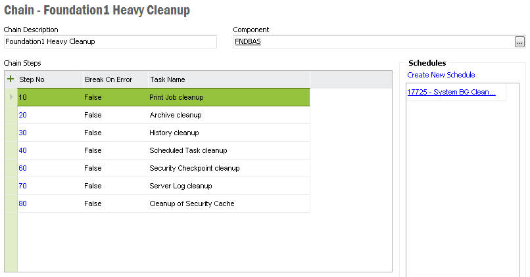Select the Archive cleanup task cell
The image size is (530, 277).
175,115
